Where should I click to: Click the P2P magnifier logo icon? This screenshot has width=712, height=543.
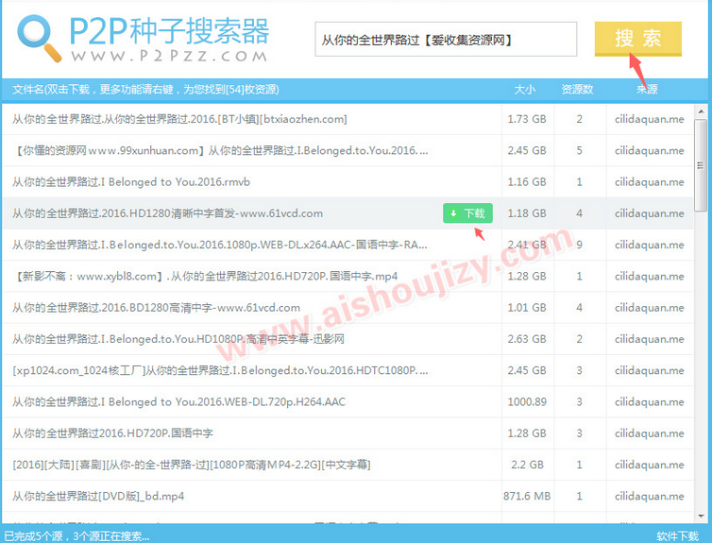click(39, 38)
